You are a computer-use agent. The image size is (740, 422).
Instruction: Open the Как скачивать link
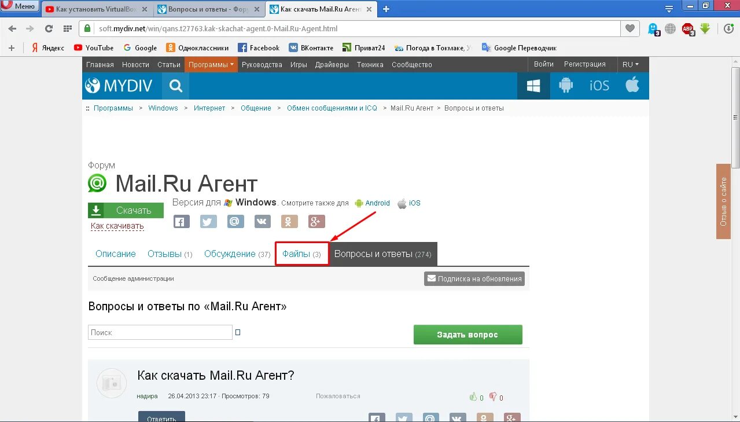[117, 226]
